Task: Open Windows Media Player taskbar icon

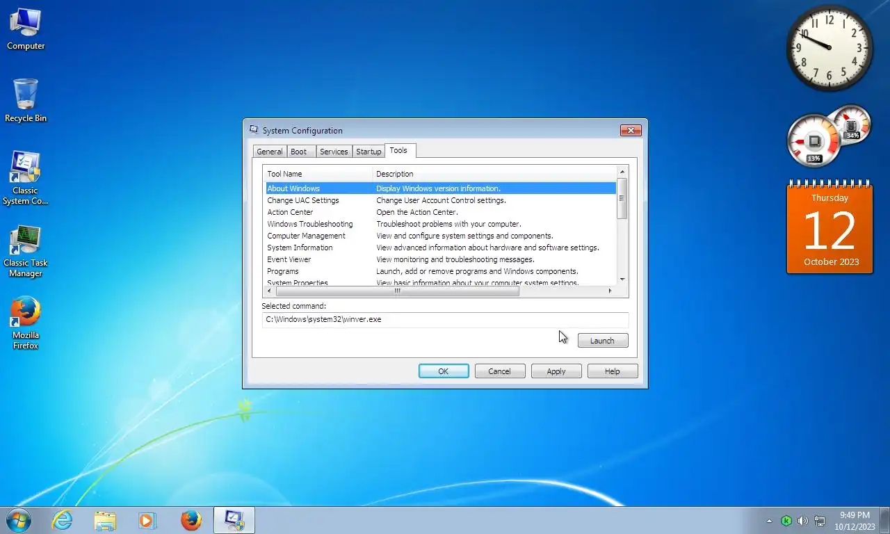Action: (147, 520)
